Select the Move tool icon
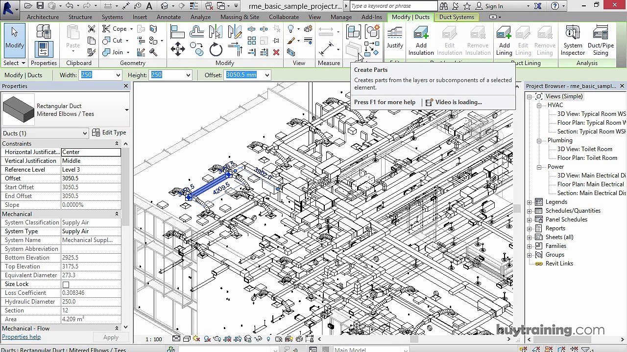 pyautogui.click(x=177, y=49)
